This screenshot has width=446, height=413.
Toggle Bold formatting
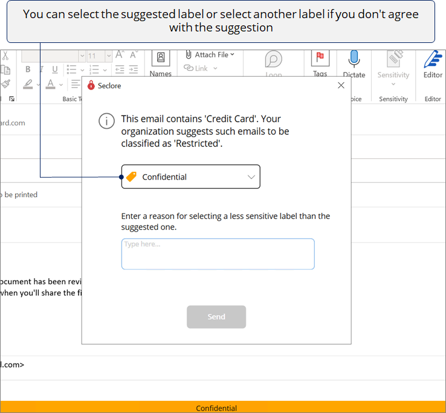click(28, 70)
